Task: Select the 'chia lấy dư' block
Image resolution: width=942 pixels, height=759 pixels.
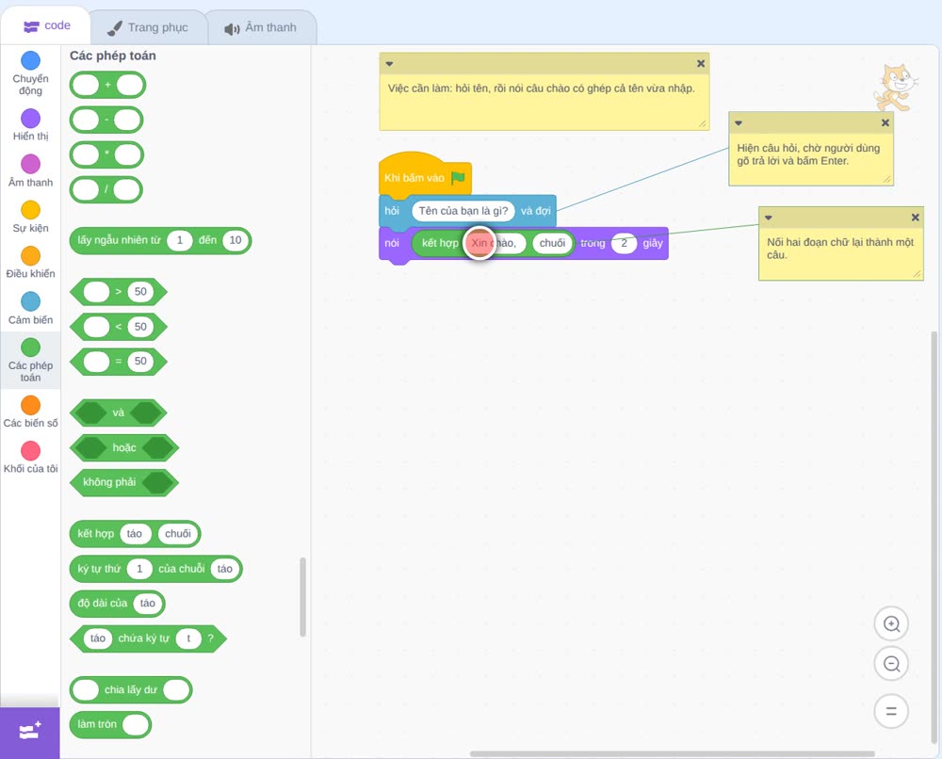Action: coord(131,690)
